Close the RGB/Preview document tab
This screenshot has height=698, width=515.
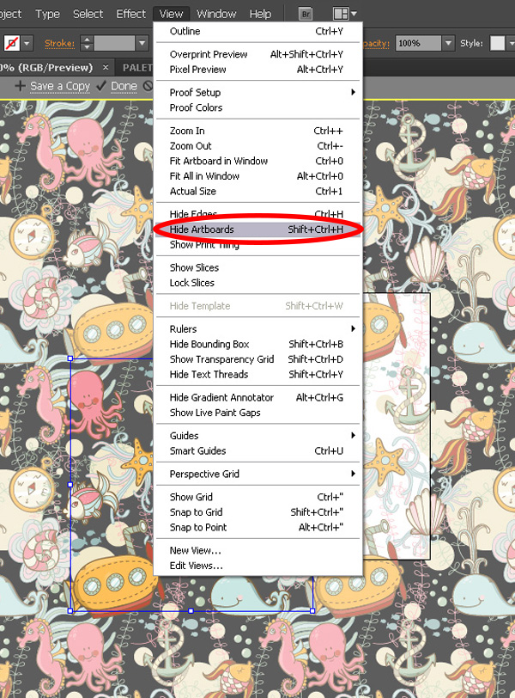106,67
